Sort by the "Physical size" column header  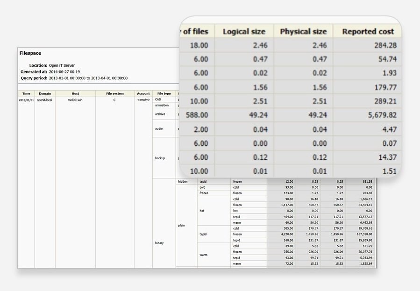303,31
